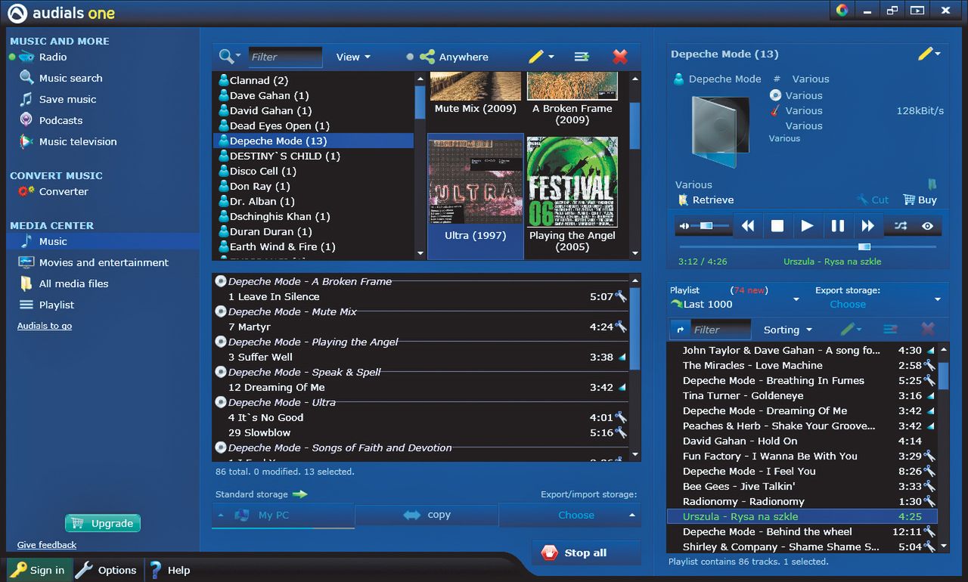The image size is (968, 582).
Task: Click the copy button
Action: point(427,515)
